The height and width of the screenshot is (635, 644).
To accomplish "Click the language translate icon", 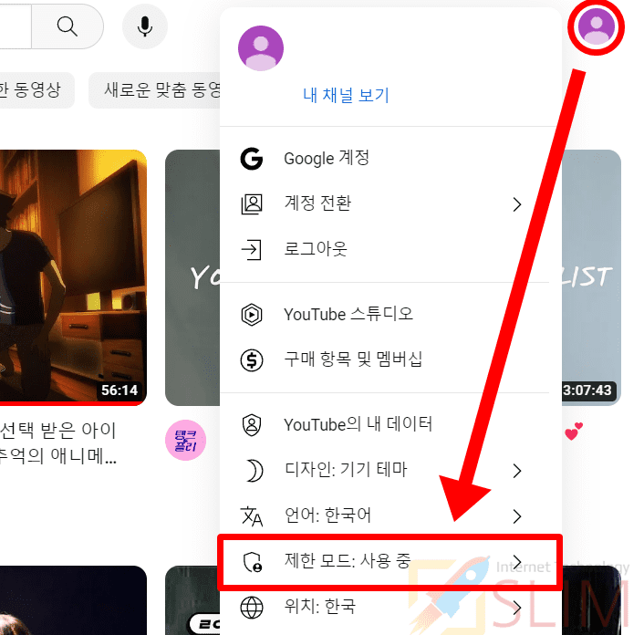I will pos(252,515).
